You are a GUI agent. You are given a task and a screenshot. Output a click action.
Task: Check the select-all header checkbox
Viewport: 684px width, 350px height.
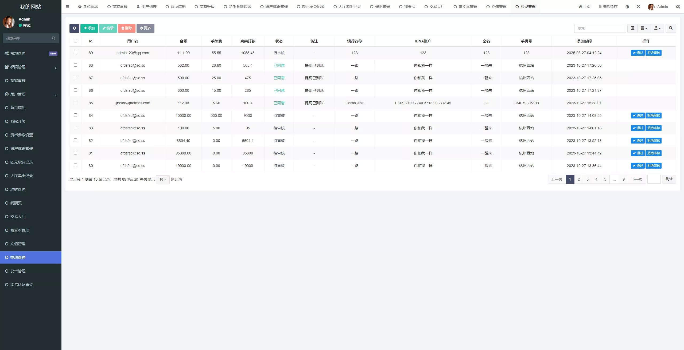75,41
